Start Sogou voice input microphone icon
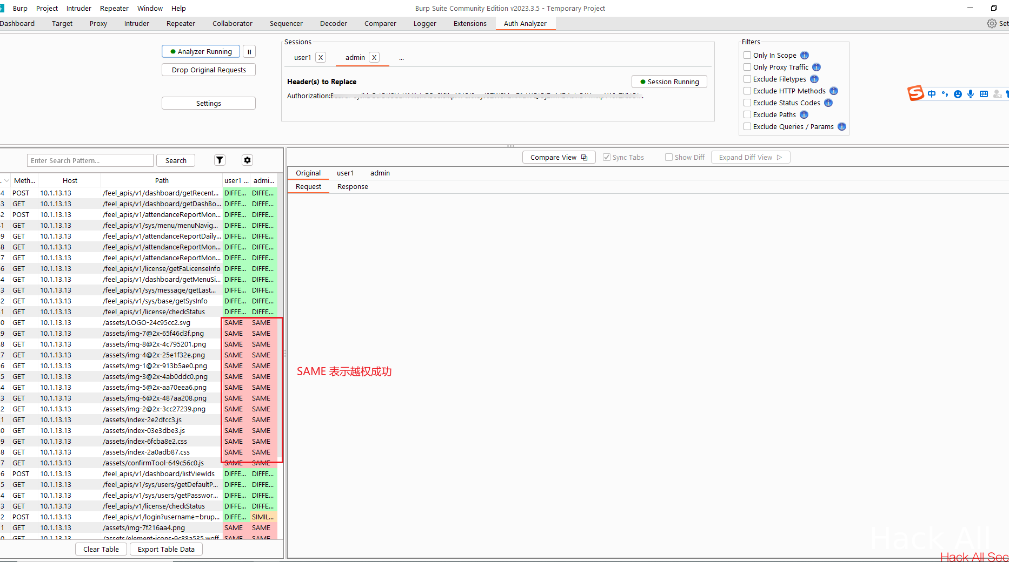1009x562 pixels. click(971, 94)
